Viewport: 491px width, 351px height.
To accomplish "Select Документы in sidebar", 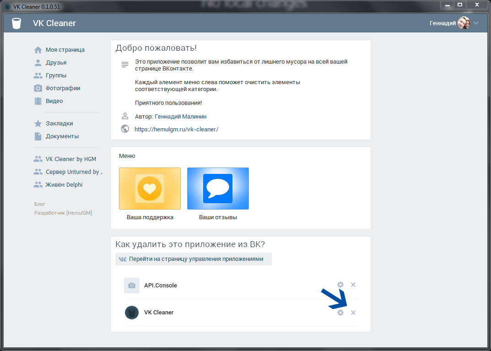I will (x=62, y=136).
